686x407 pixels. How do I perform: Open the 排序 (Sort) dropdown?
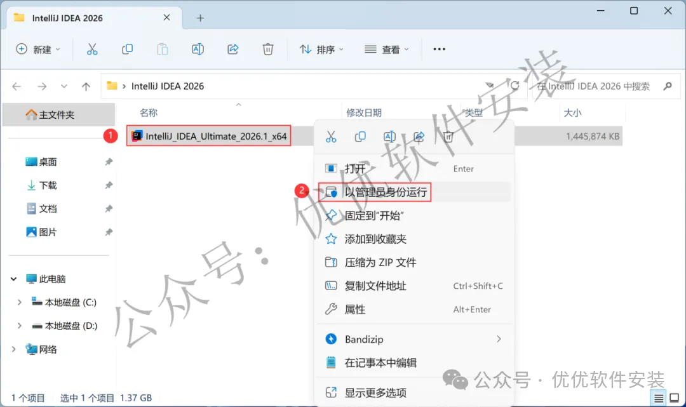point(321,50)
